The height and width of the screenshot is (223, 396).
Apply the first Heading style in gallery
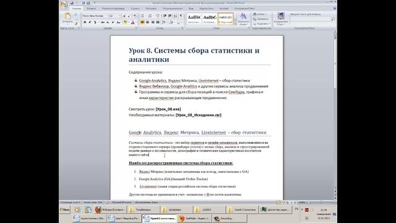pyautogui.click(x=194, y=19)
